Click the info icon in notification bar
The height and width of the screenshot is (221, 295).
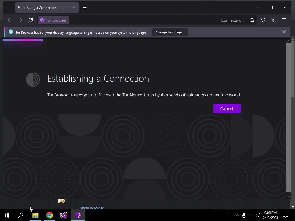click(11, 32)
